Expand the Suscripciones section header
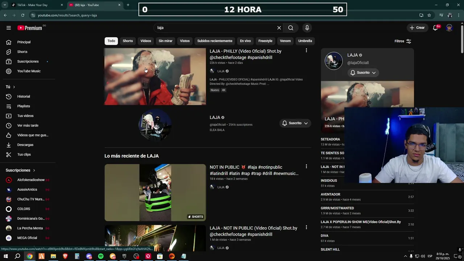464x261 pixels. click(x=20, y=170)
